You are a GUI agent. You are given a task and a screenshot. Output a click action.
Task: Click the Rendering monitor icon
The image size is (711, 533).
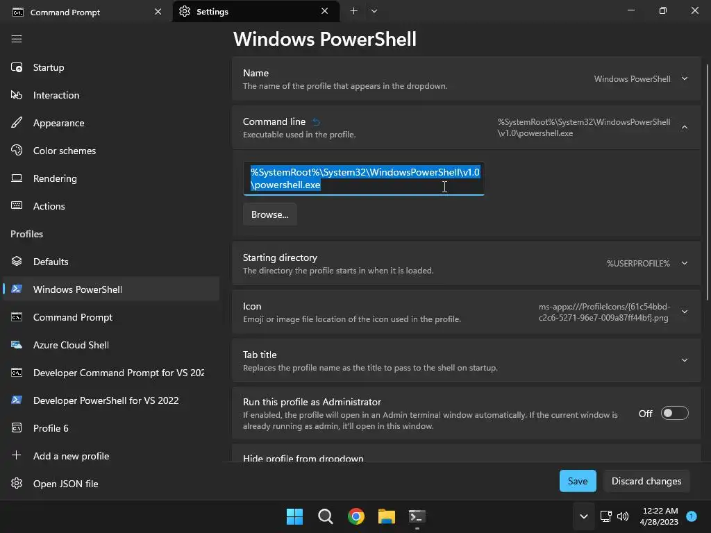17,178
